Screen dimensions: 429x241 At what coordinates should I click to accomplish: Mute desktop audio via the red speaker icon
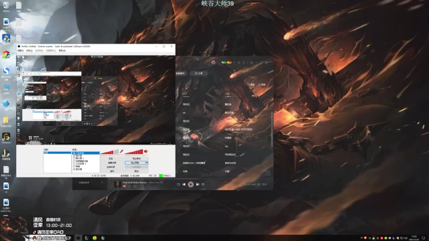point(146,151)
